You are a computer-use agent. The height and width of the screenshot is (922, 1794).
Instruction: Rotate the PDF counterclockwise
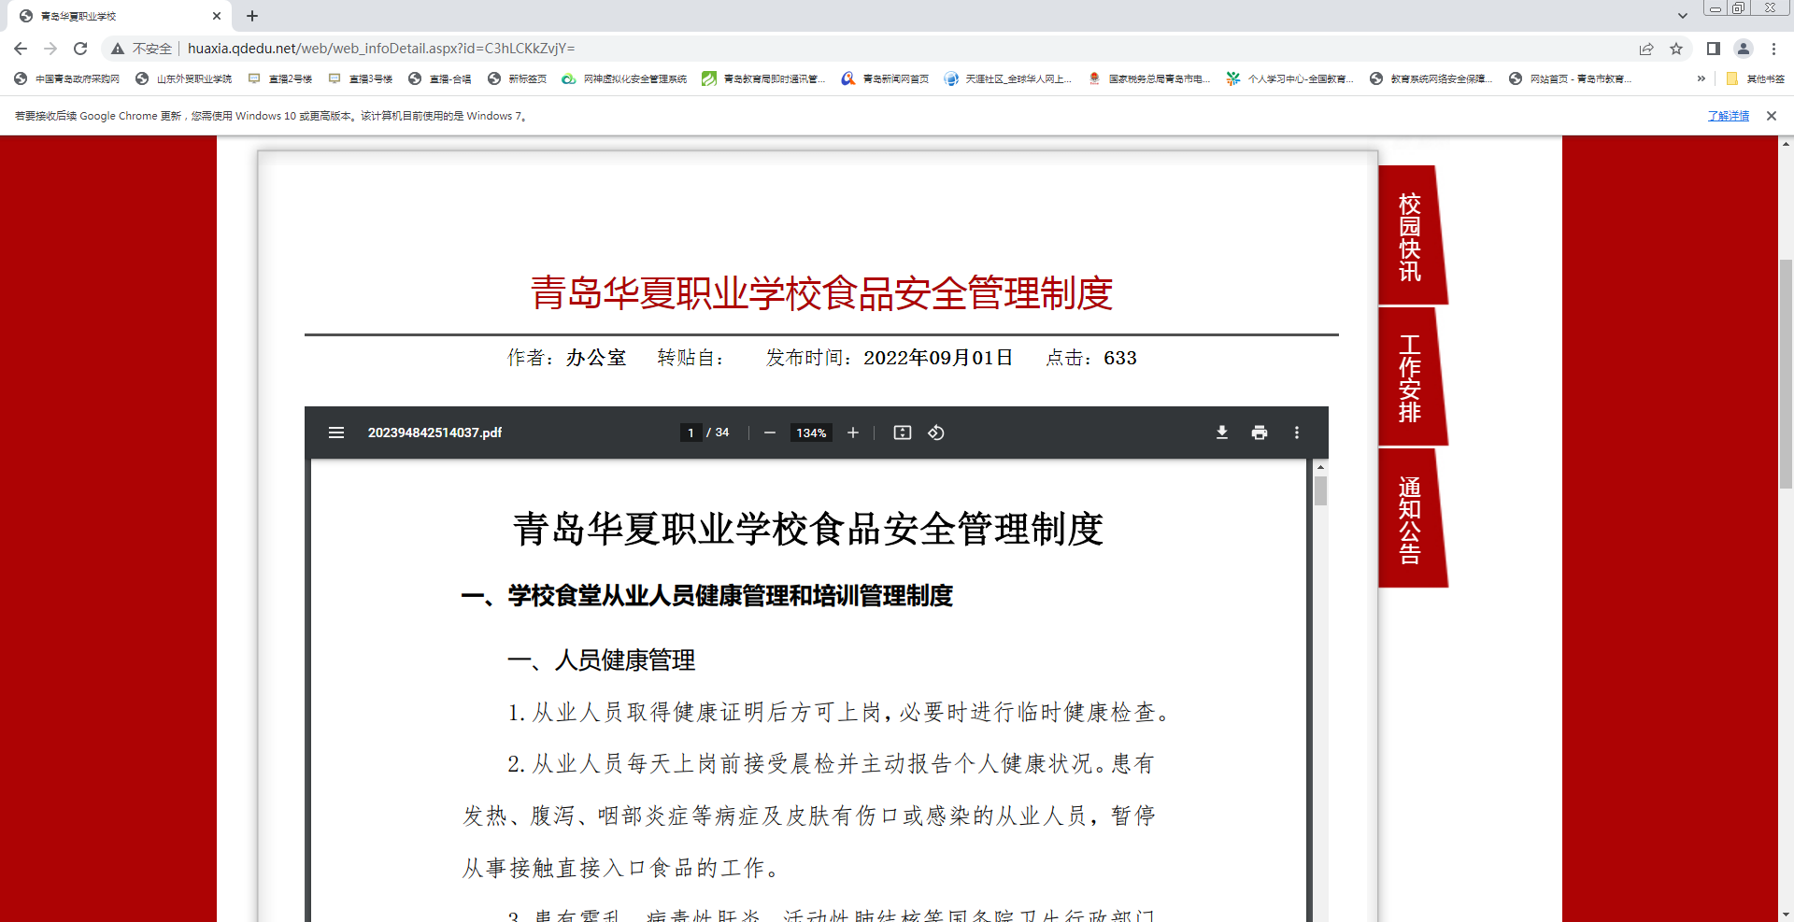(936, 433)
